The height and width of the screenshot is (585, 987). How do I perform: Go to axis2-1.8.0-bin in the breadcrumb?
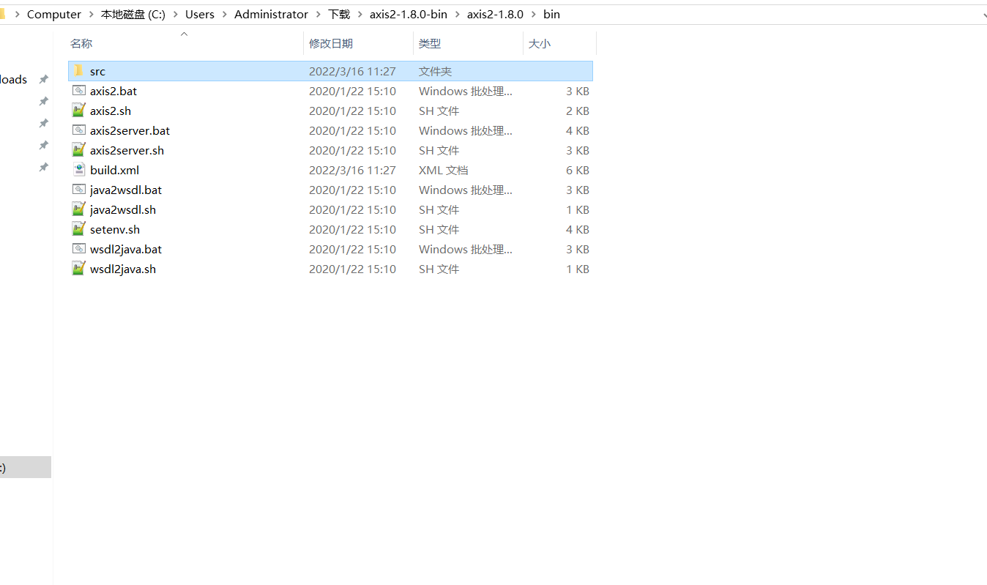409,14
